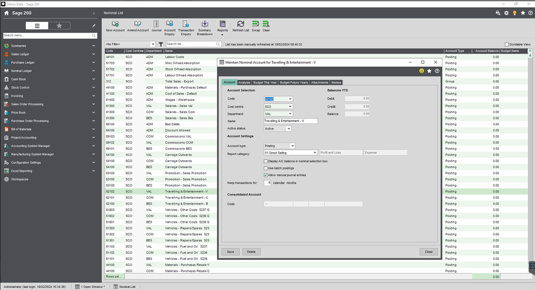535x290 pixels.
Task: Click the smiley feedback icon in dialog
Action: (422, 71)
